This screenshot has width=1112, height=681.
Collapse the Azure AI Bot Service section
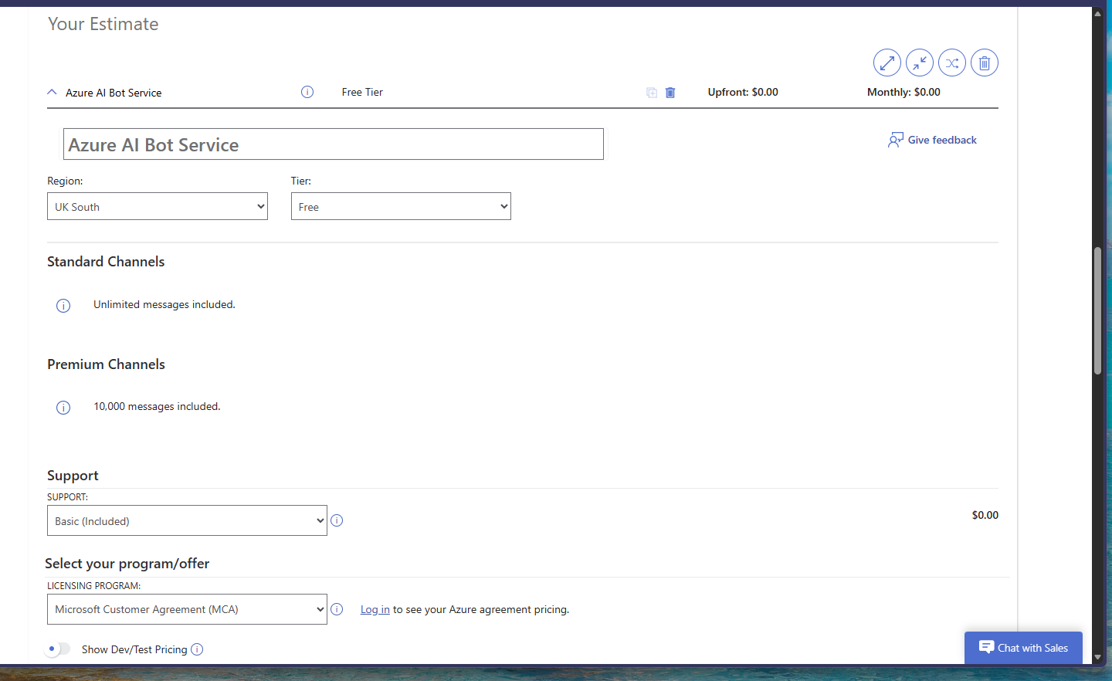[x=52, y=92]
